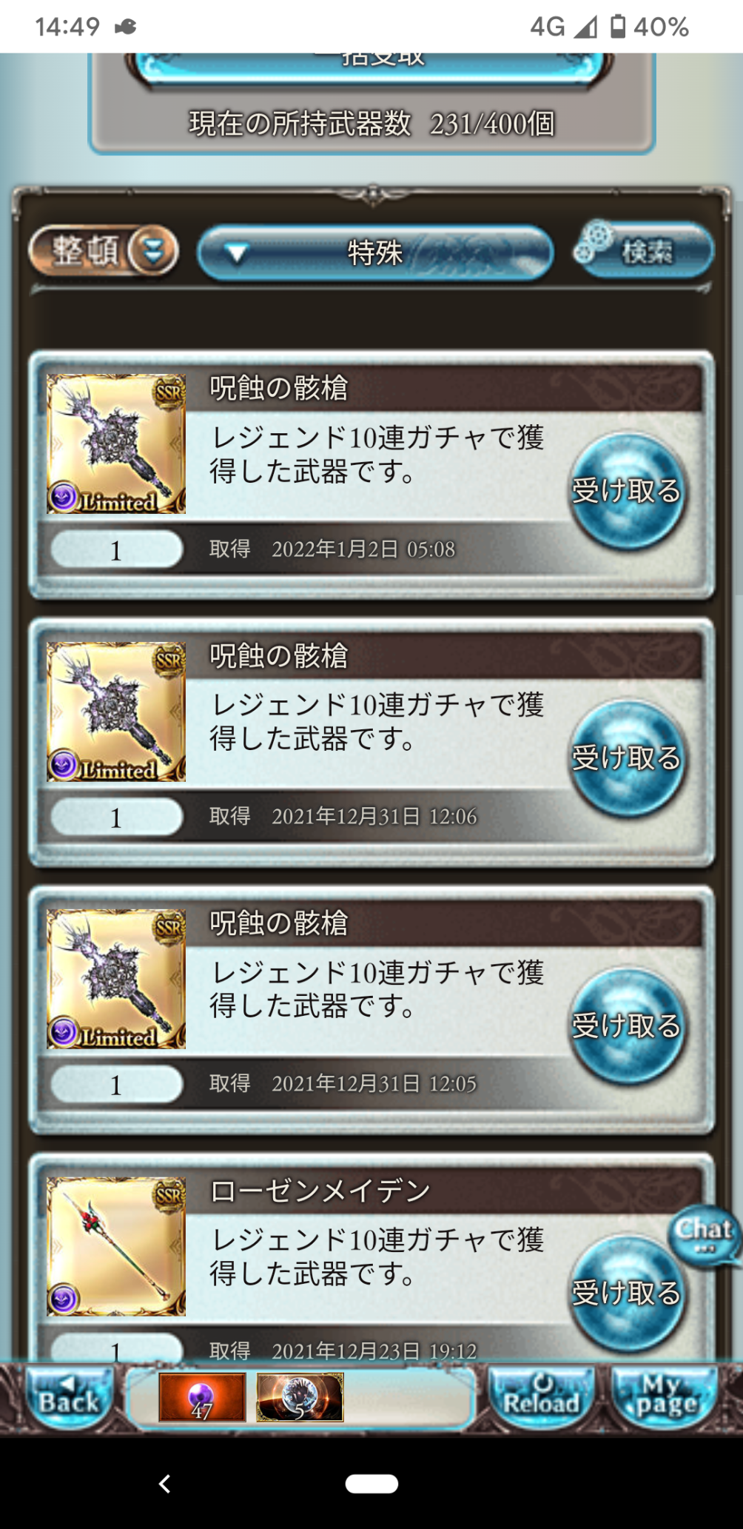Open the 検索 search gear button
Image resolution: width=743 pixels, height=1529 pixels.
pos(644,251)
